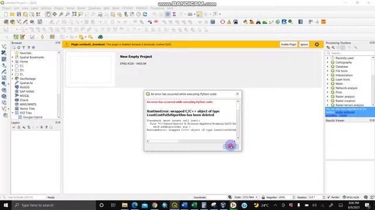
Task: Open File Explorer from the taskbar
Action: (x=125, y=205)
